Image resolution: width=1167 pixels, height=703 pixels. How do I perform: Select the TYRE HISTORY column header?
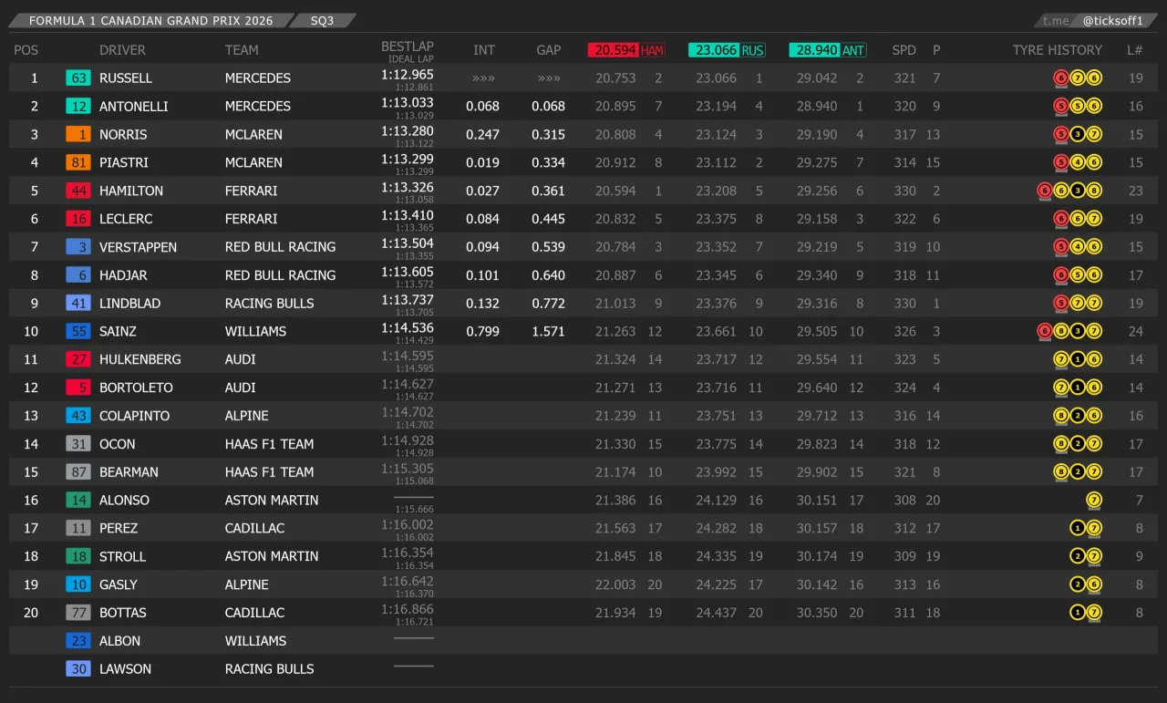click(1058, 50)
